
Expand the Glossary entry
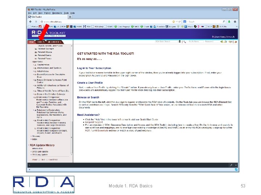[31, 136]
